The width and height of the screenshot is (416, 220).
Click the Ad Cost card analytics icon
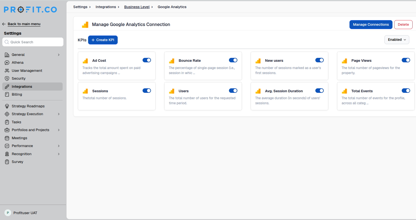[85, 61]
